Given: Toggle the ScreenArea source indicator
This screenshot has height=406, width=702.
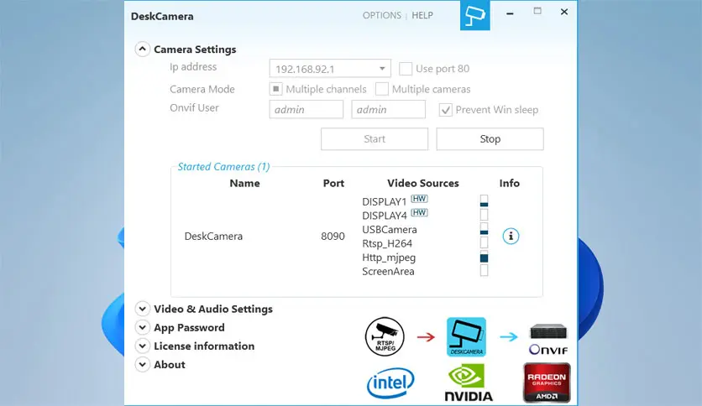Looking at the screenshot, I should tap(484, 270).
